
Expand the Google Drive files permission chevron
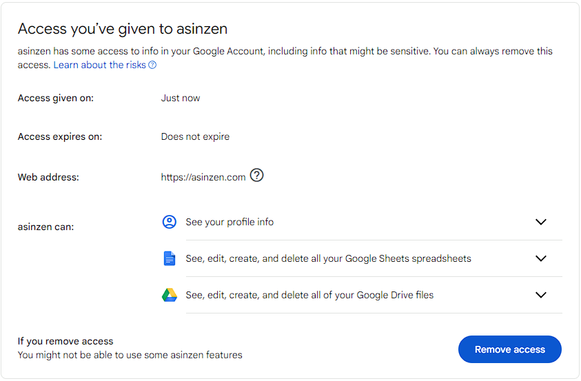(541, 295)
